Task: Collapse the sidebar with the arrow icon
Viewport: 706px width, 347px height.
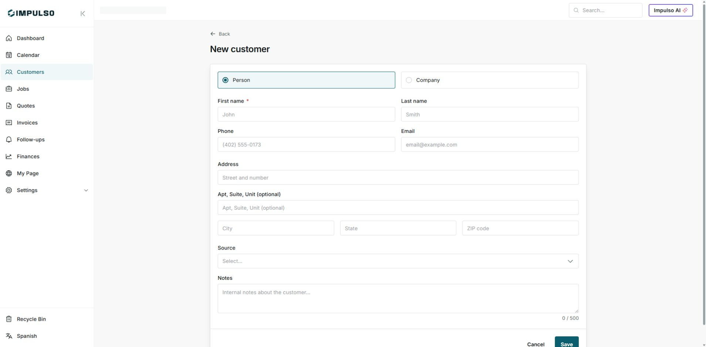Action: (x=83, y=14)
